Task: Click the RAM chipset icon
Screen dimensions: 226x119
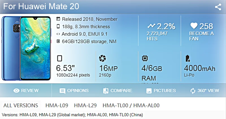Action: [145, 58]
